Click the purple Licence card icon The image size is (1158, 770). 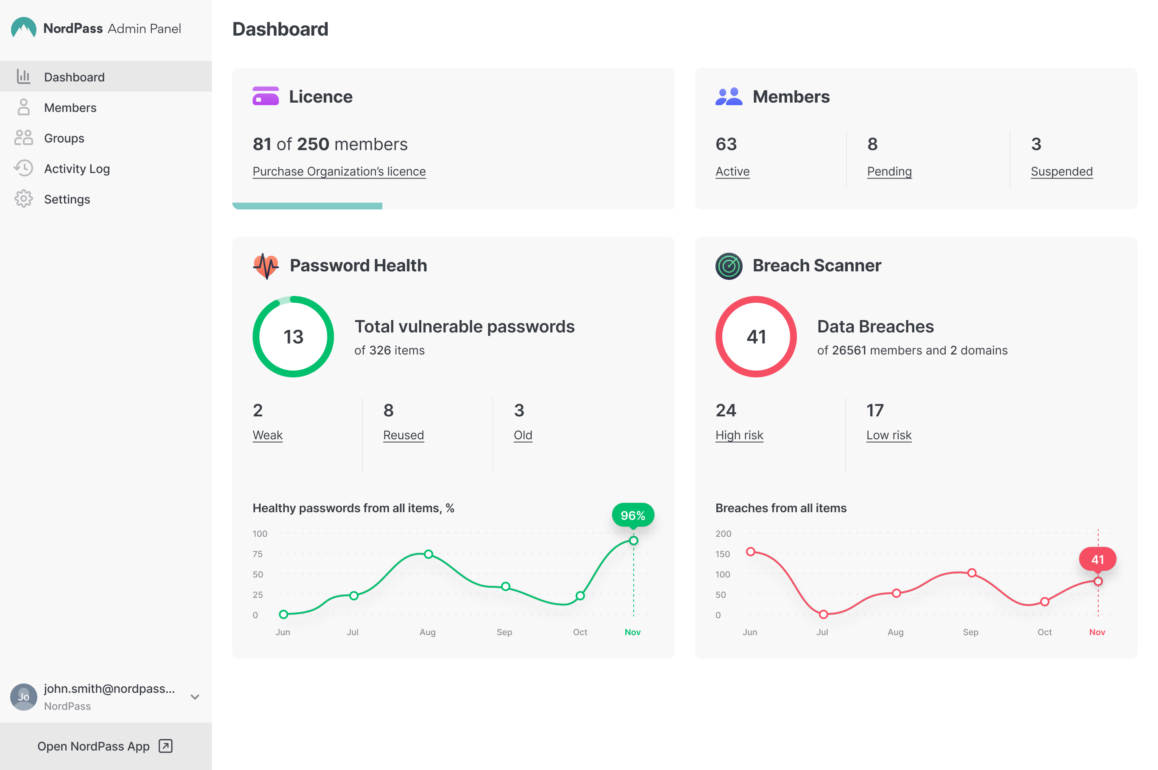click(265, 96)
